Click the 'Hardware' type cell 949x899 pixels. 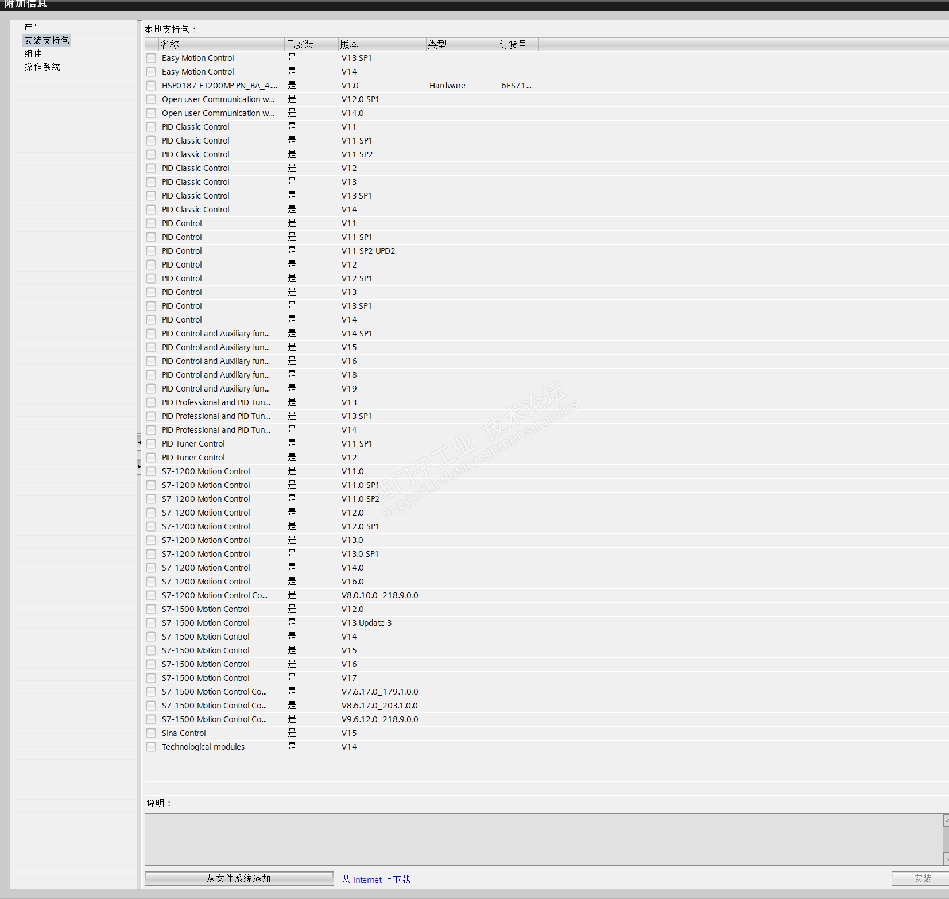pyautogui.click(x=447, y=86)
